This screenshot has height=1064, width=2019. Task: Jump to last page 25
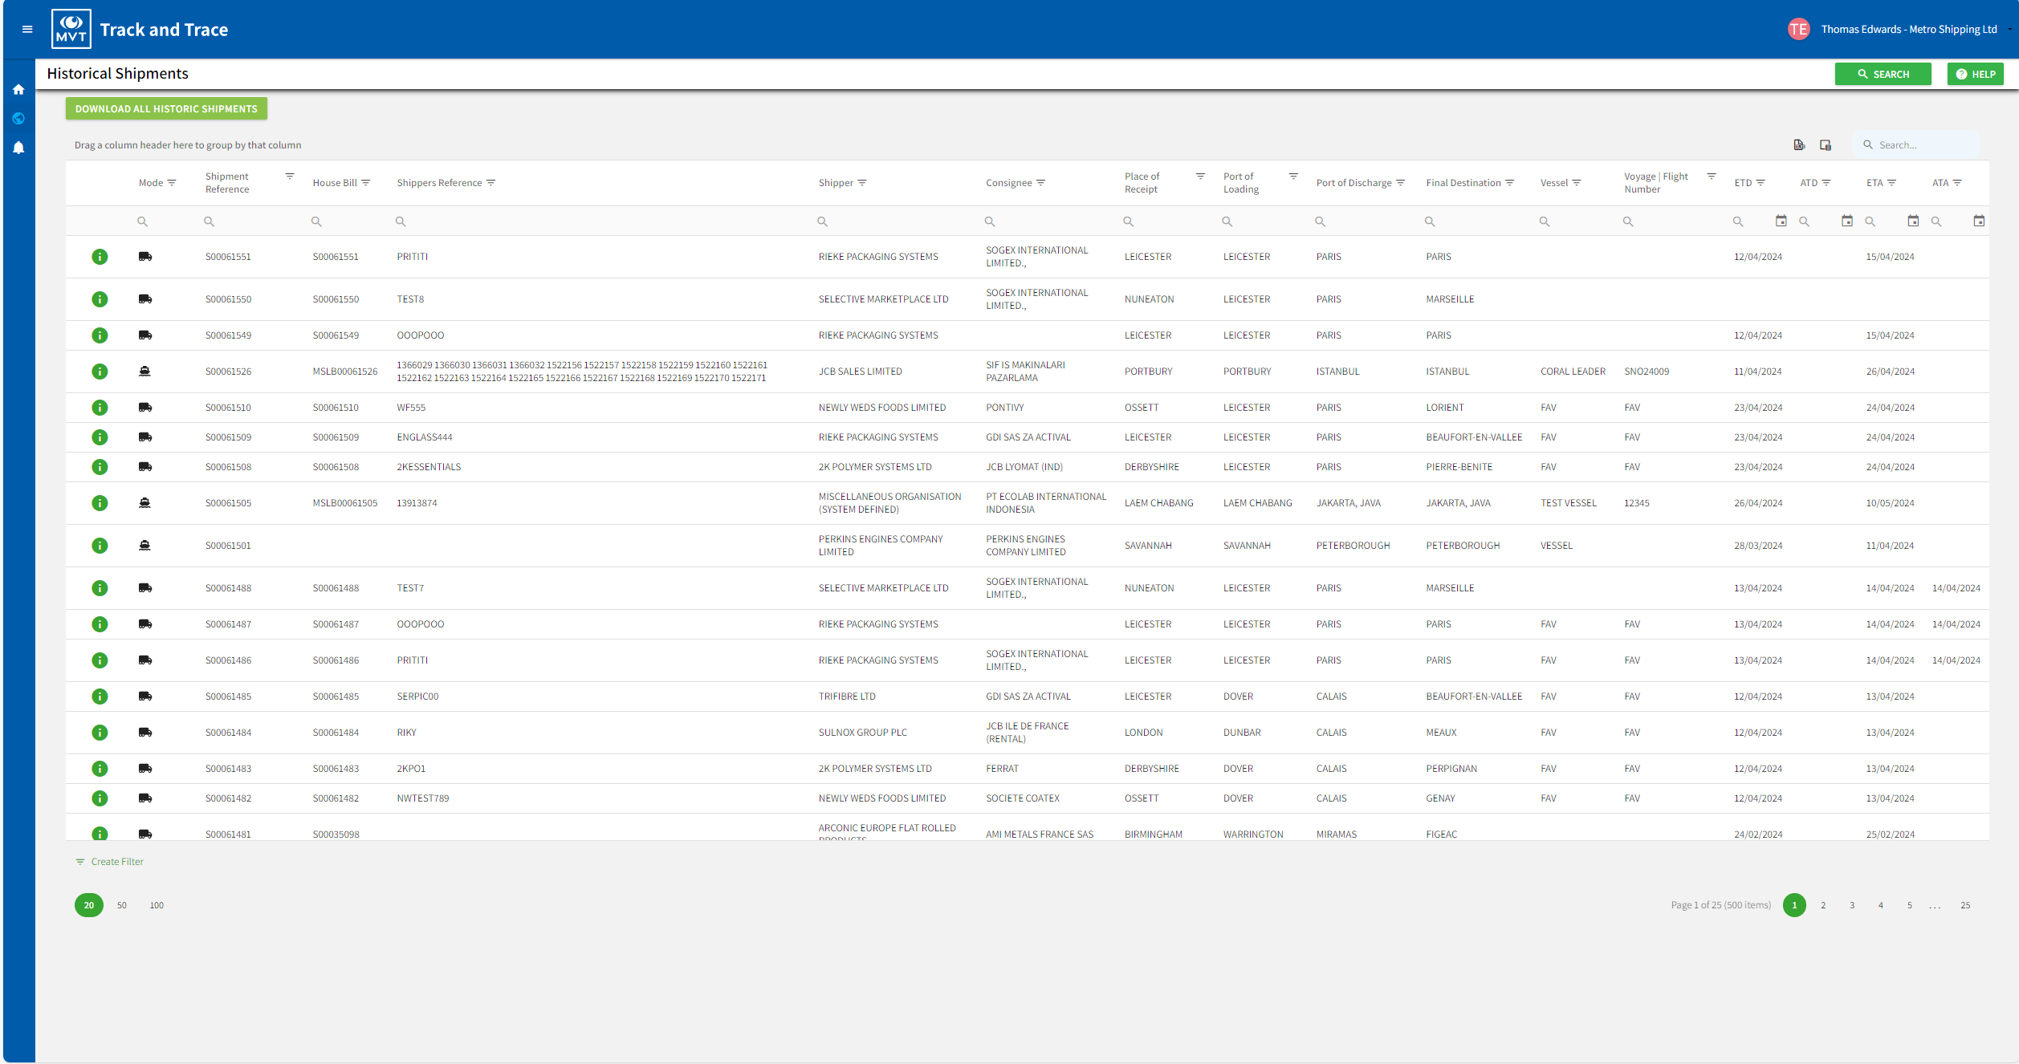[1965, 905]
